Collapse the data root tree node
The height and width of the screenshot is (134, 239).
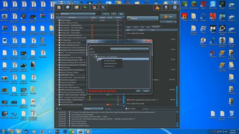coord(91,55)
